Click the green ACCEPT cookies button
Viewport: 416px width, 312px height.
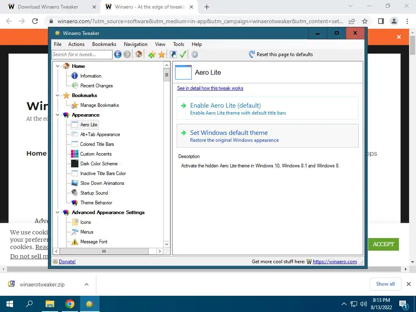[x=383, y=244]
